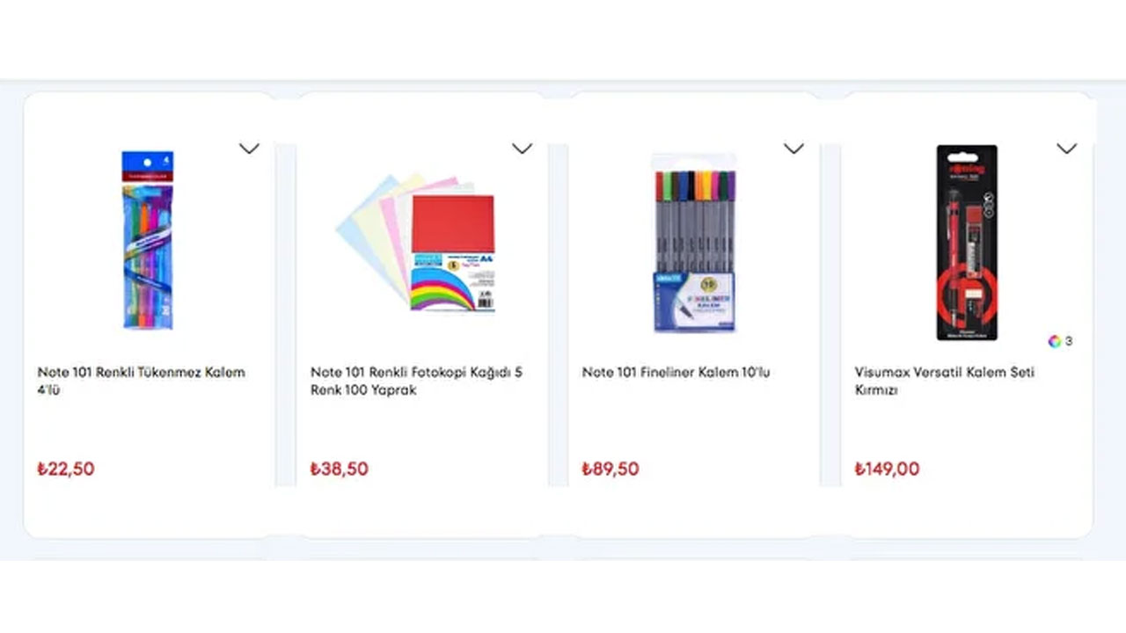Open the Visumax Versatil pen set image

[x=966, y=243]
